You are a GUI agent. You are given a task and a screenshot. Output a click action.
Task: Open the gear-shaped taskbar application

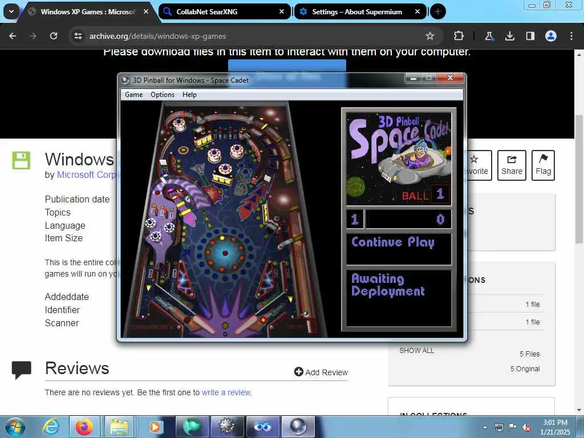(x=227, y=427)
